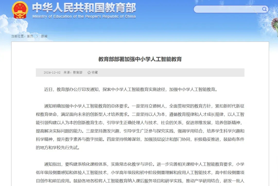Click the line starting 通知明确加强中小学人工智能教育
This screenshot has width=278, height=186.
point(144,106)
